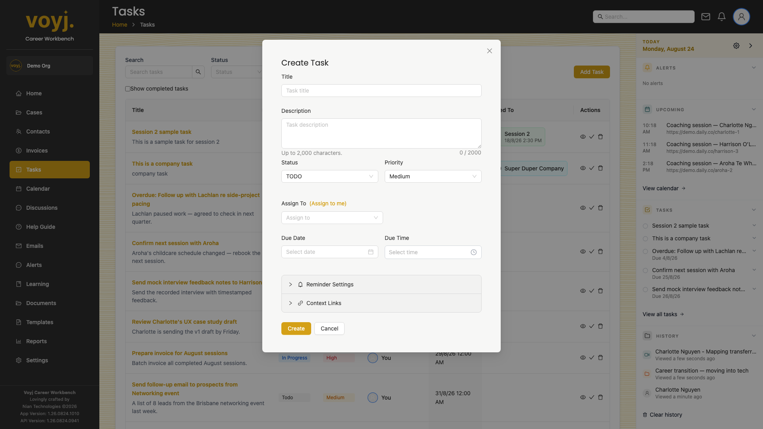Open the mail envelope icon in header
The image size is (763, 429).
click(x=706, y=17)
